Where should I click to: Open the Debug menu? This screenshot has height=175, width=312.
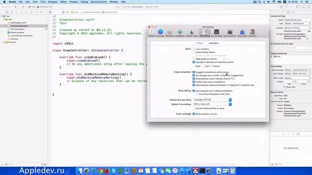84,2
